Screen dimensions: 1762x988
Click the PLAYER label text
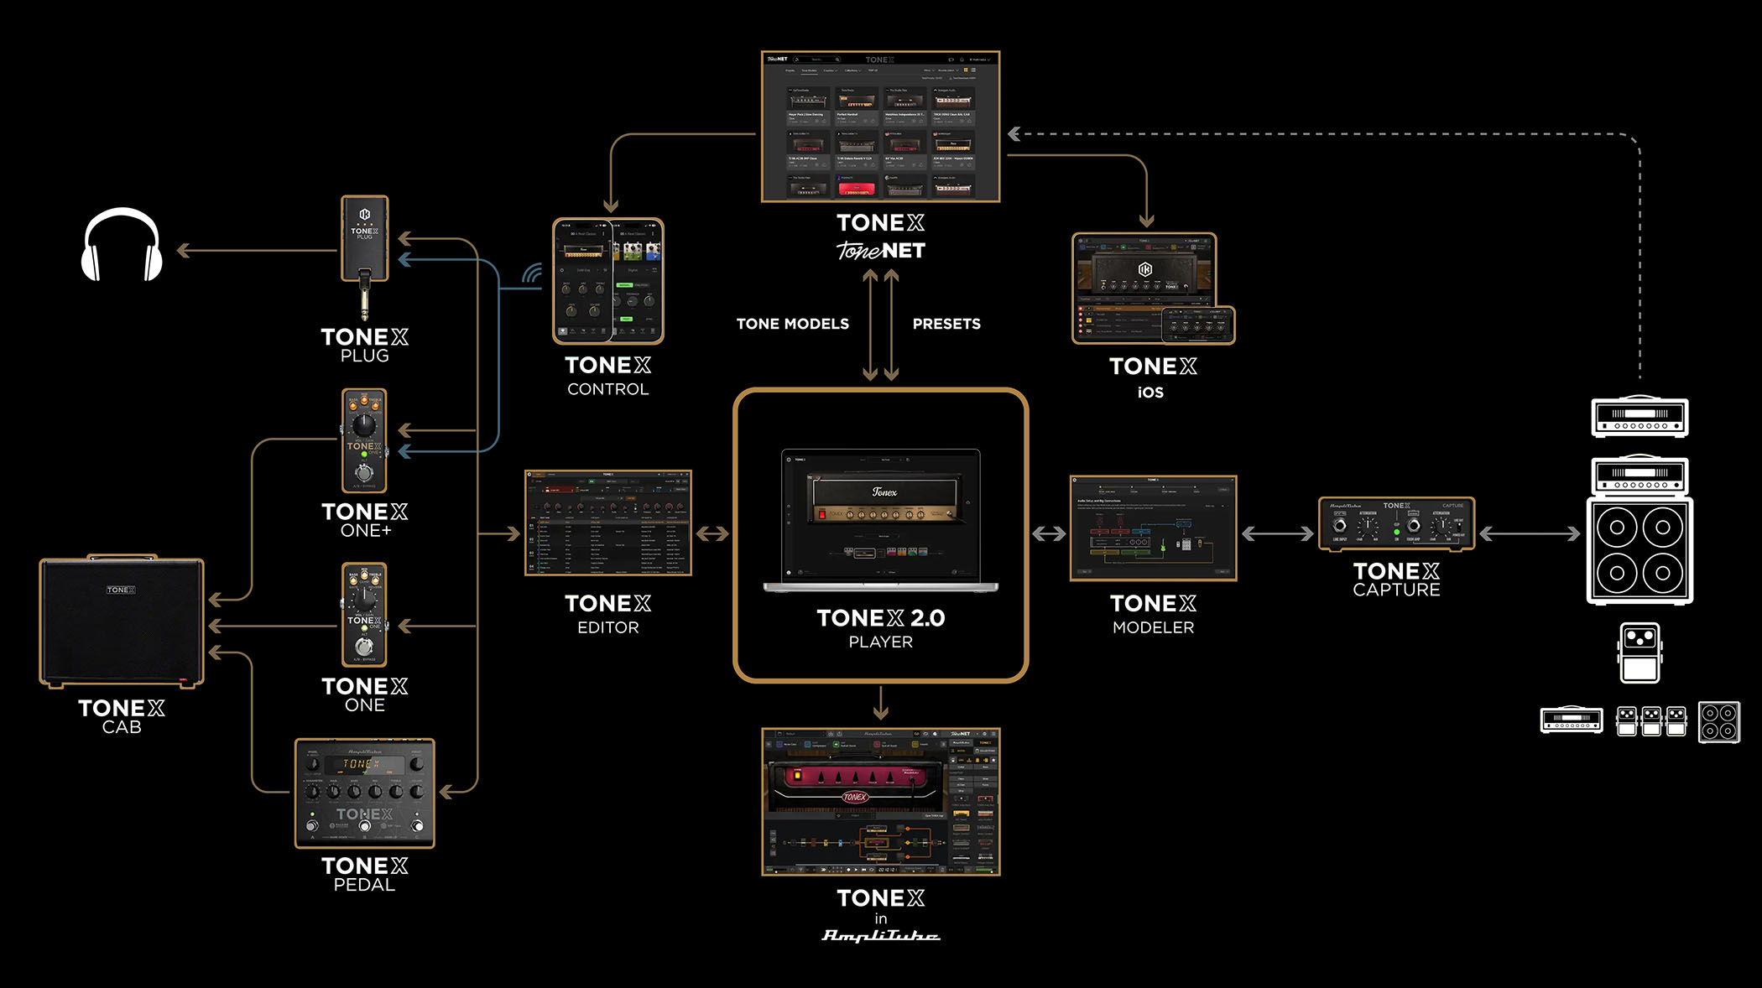point(880,642)
